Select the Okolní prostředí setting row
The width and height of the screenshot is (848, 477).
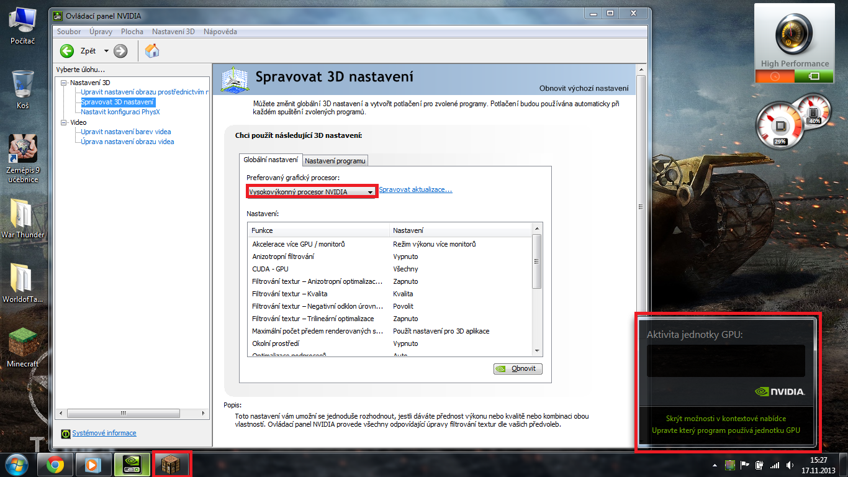coord(390,343)
